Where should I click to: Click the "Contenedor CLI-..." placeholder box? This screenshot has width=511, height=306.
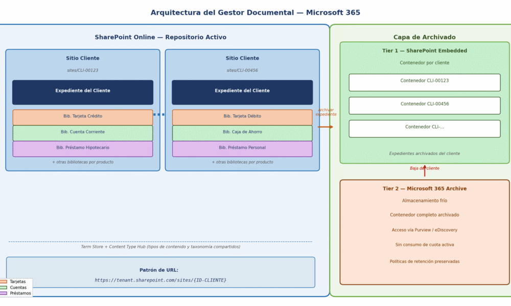click(425, 129)
